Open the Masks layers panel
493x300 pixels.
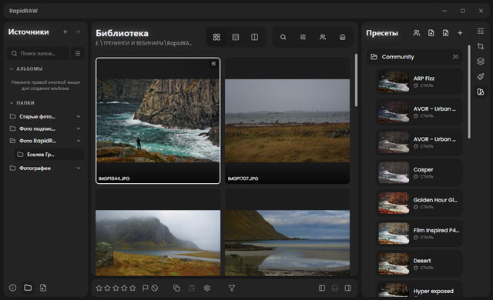tap(481, 62)
